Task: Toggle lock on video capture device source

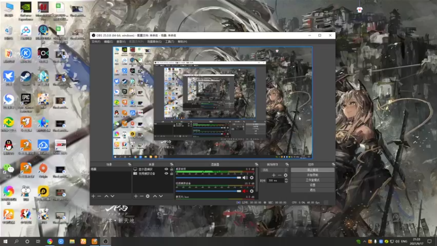Action: click(x=172, y=173)
